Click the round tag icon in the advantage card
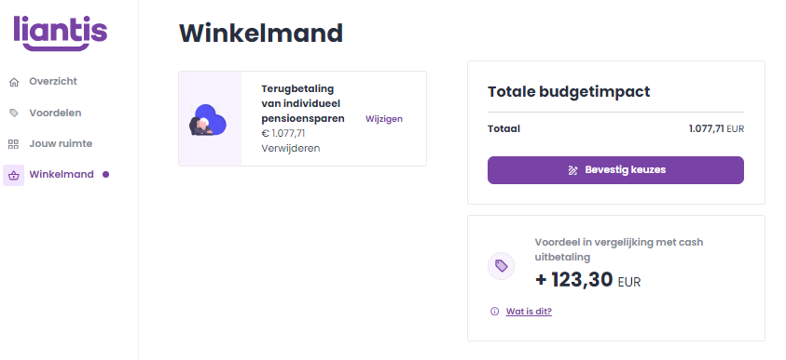This screenshot has width=786, height=360. tap(502, 266)
